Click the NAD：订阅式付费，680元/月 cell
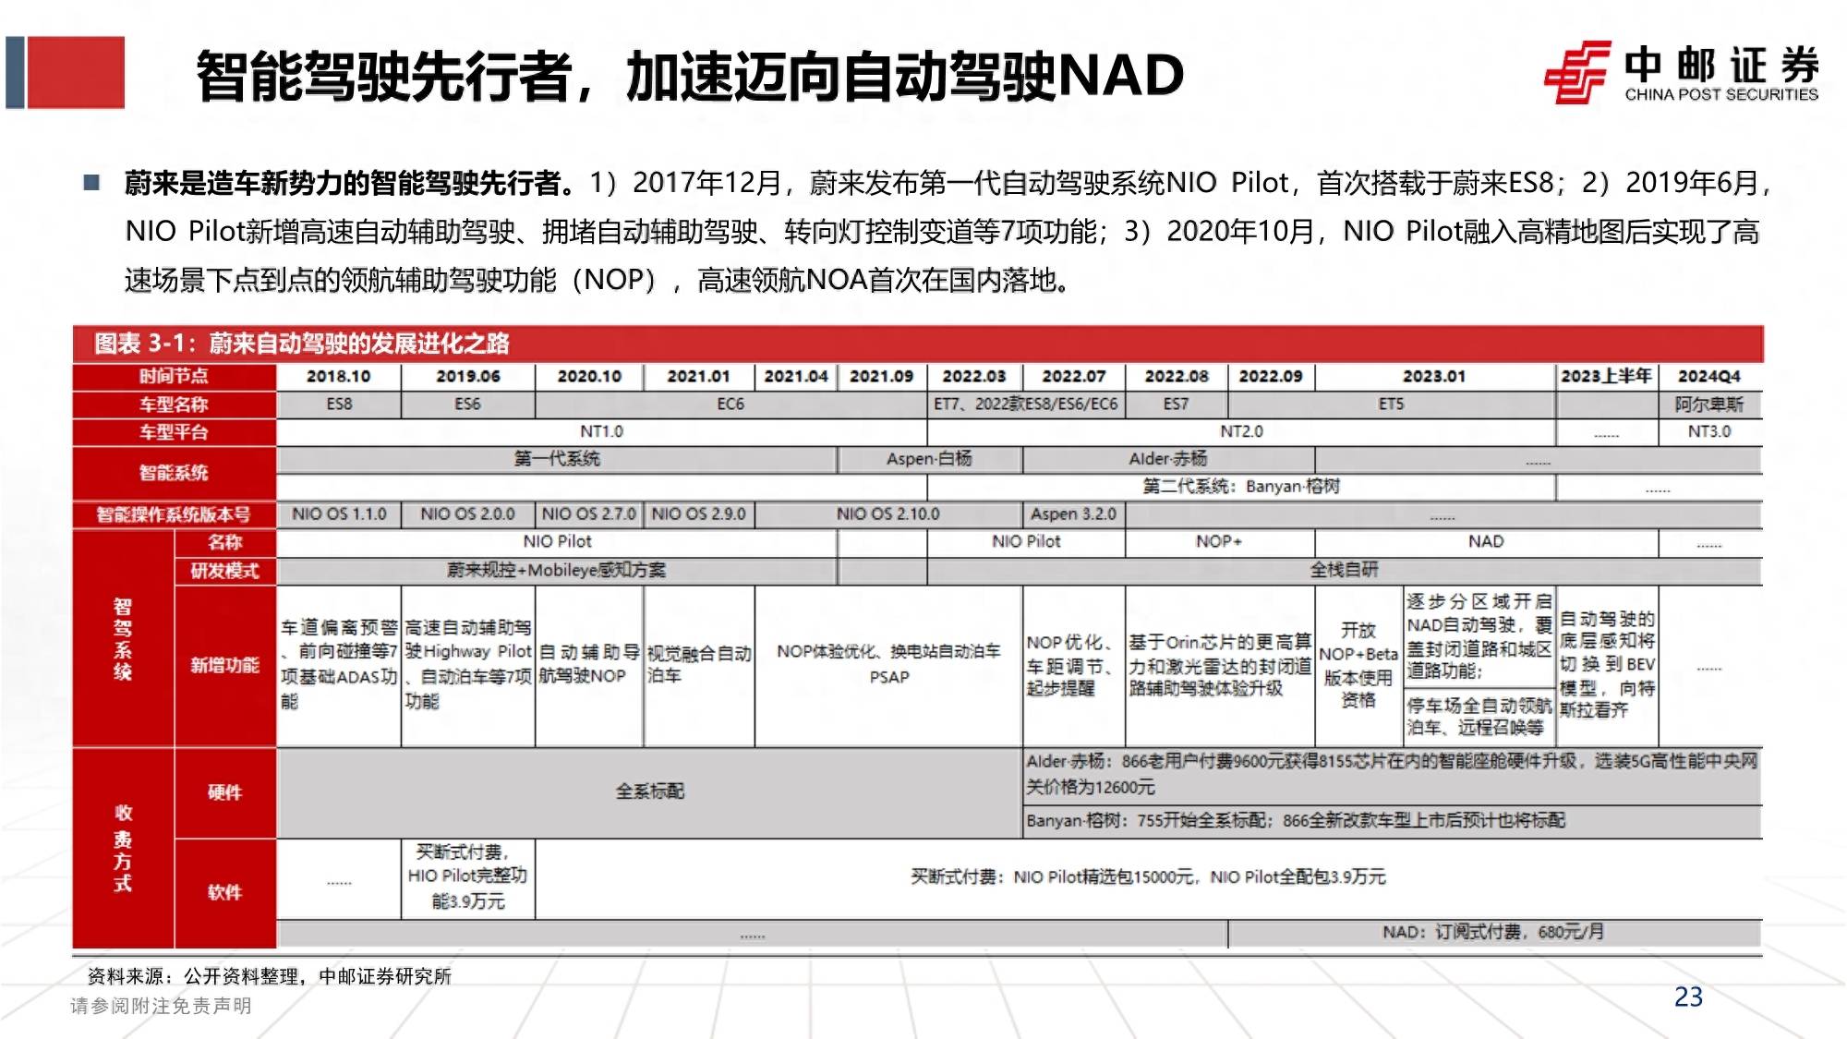Image resolution: width=1847 pixels, height=1039 pixels. coord(1495,933)
